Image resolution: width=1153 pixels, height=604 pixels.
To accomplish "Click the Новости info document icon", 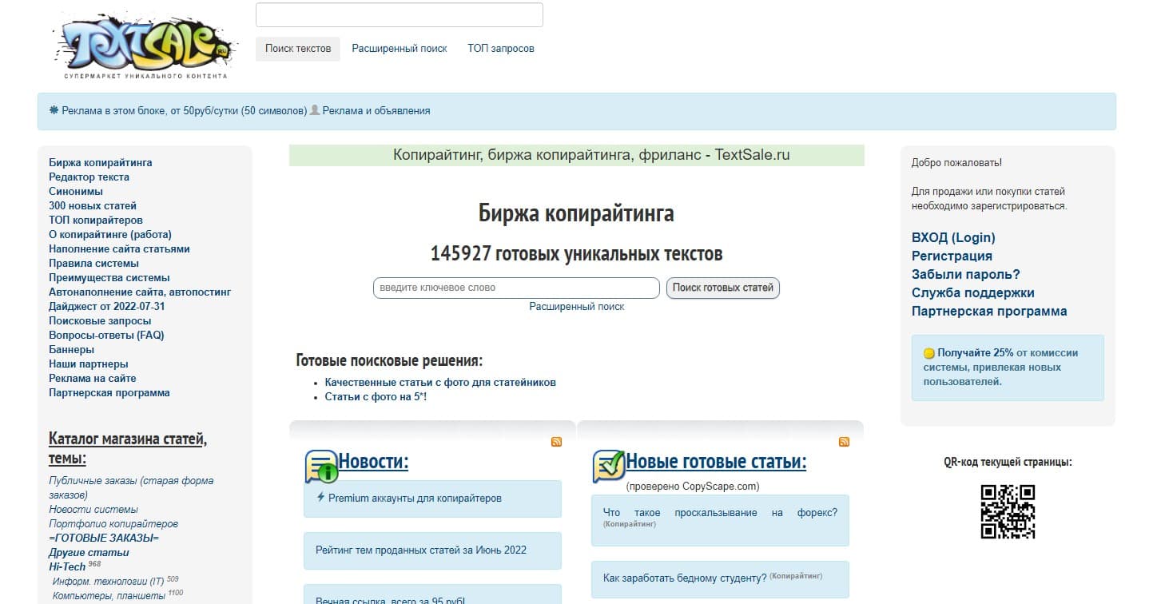I will [322, 467].
